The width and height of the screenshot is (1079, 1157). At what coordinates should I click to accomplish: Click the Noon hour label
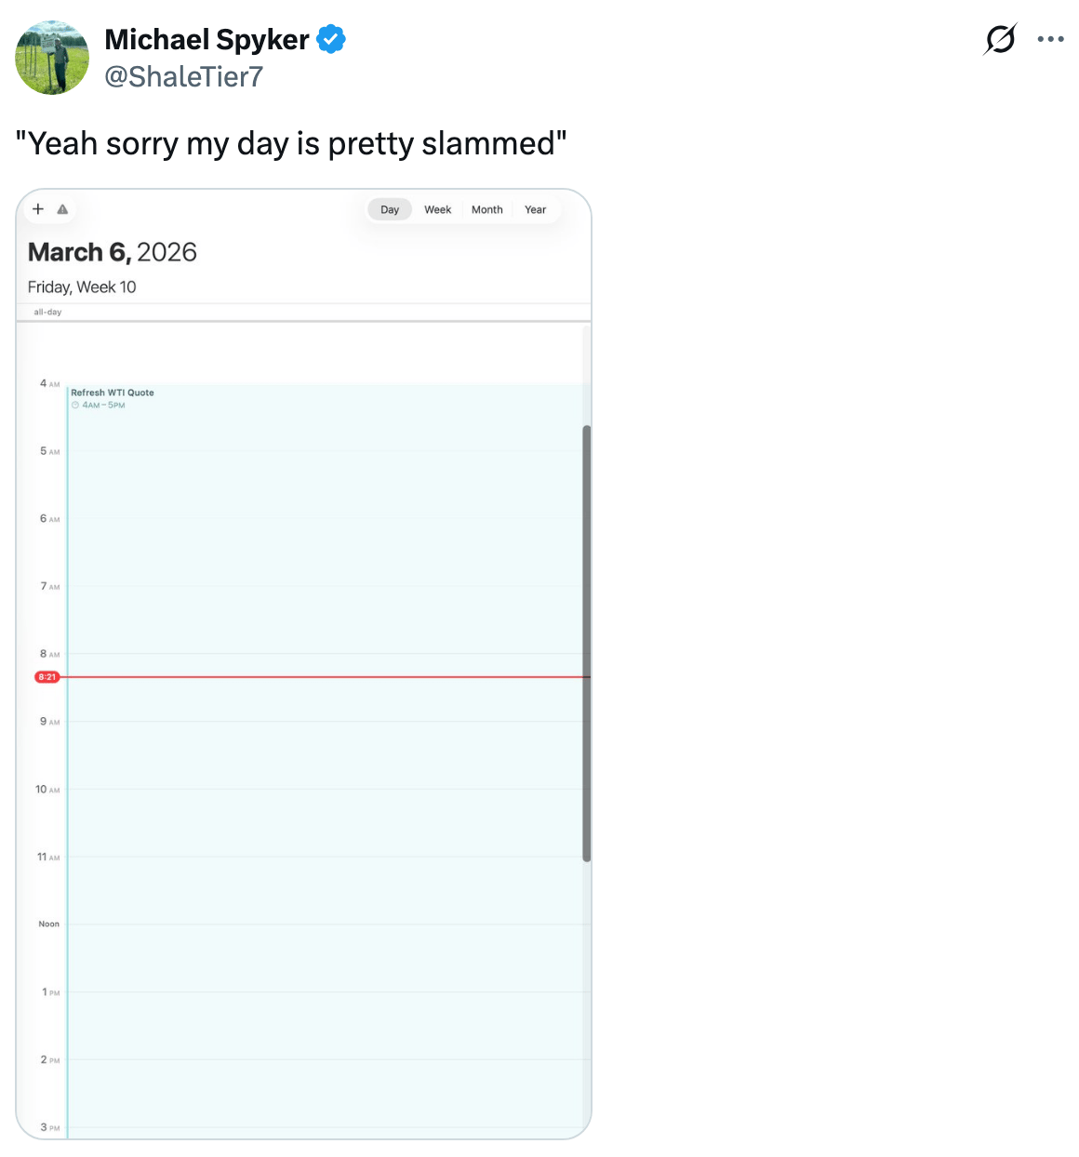(x=48, y=924)
